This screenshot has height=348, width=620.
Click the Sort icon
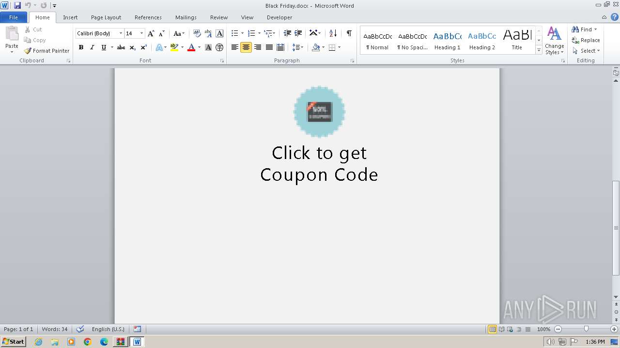tap(333, 33)
